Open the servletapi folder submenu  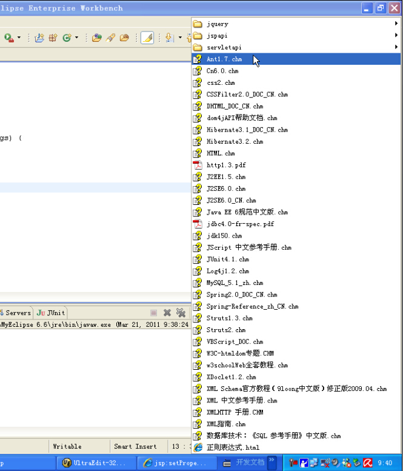click(296, 47)
